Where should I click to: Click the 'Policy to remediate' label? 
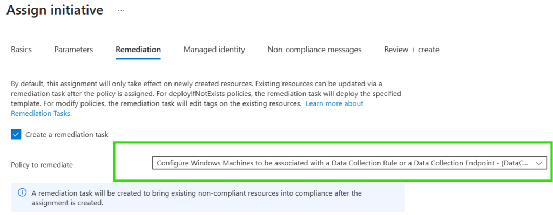pyautogui.click(x=42, y=165)
